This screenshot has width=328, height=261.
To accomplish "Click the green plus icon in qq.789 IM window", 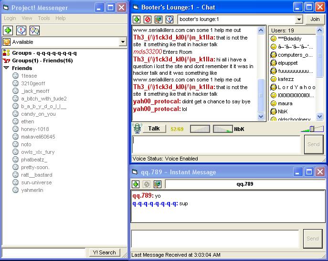I will 137,184.
